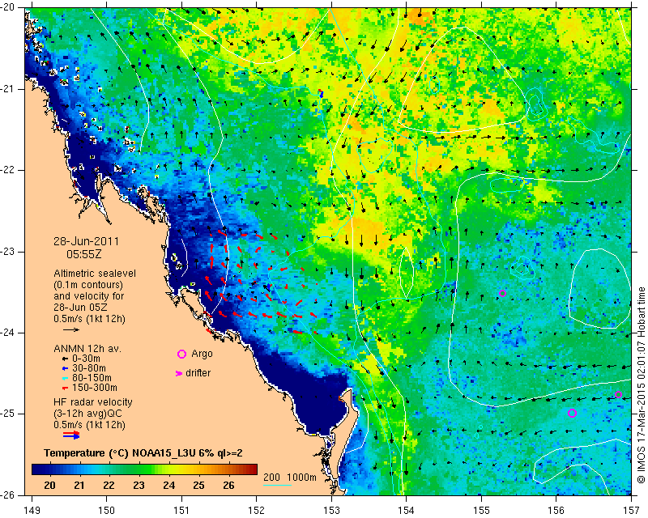Click the latitude axis label '-23'
Screen dimensions: 648x518
(x=8, y=252)
